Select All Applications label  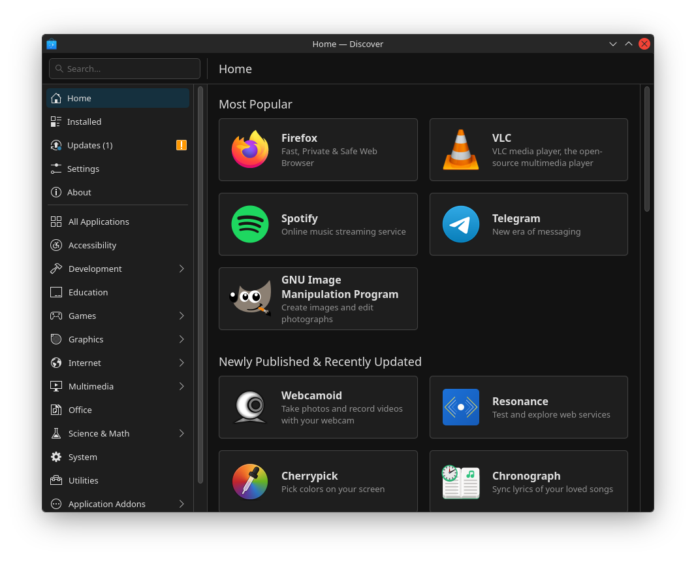pos(99,222)
